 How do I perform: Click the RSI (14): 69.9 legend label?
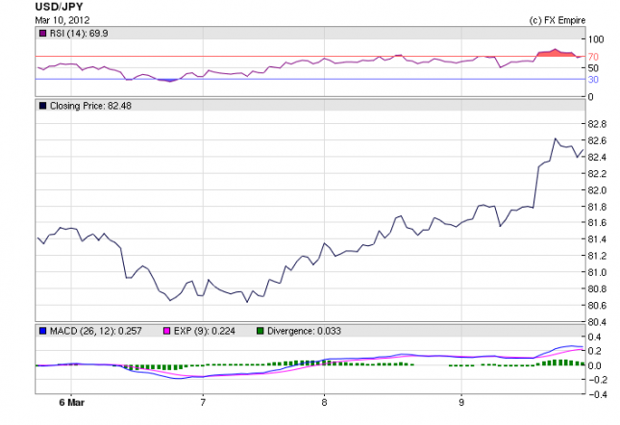tap(79, 34)
